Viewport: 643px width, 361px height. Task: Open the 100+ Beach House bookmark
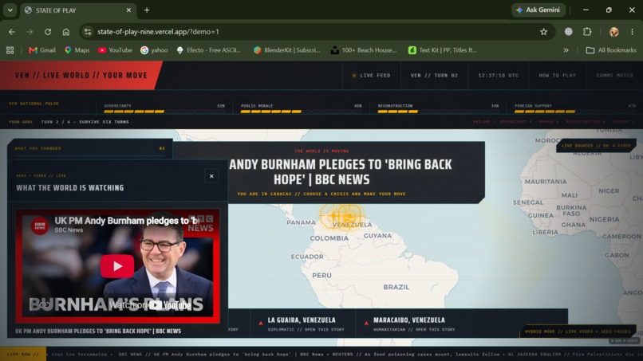(364, 50)
